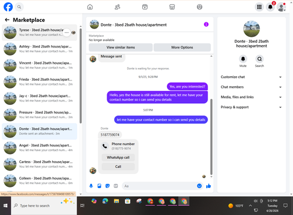The image size is (293, 215).
Task: Open the account profile picture menu in the top bar
Action: point(281,7)
